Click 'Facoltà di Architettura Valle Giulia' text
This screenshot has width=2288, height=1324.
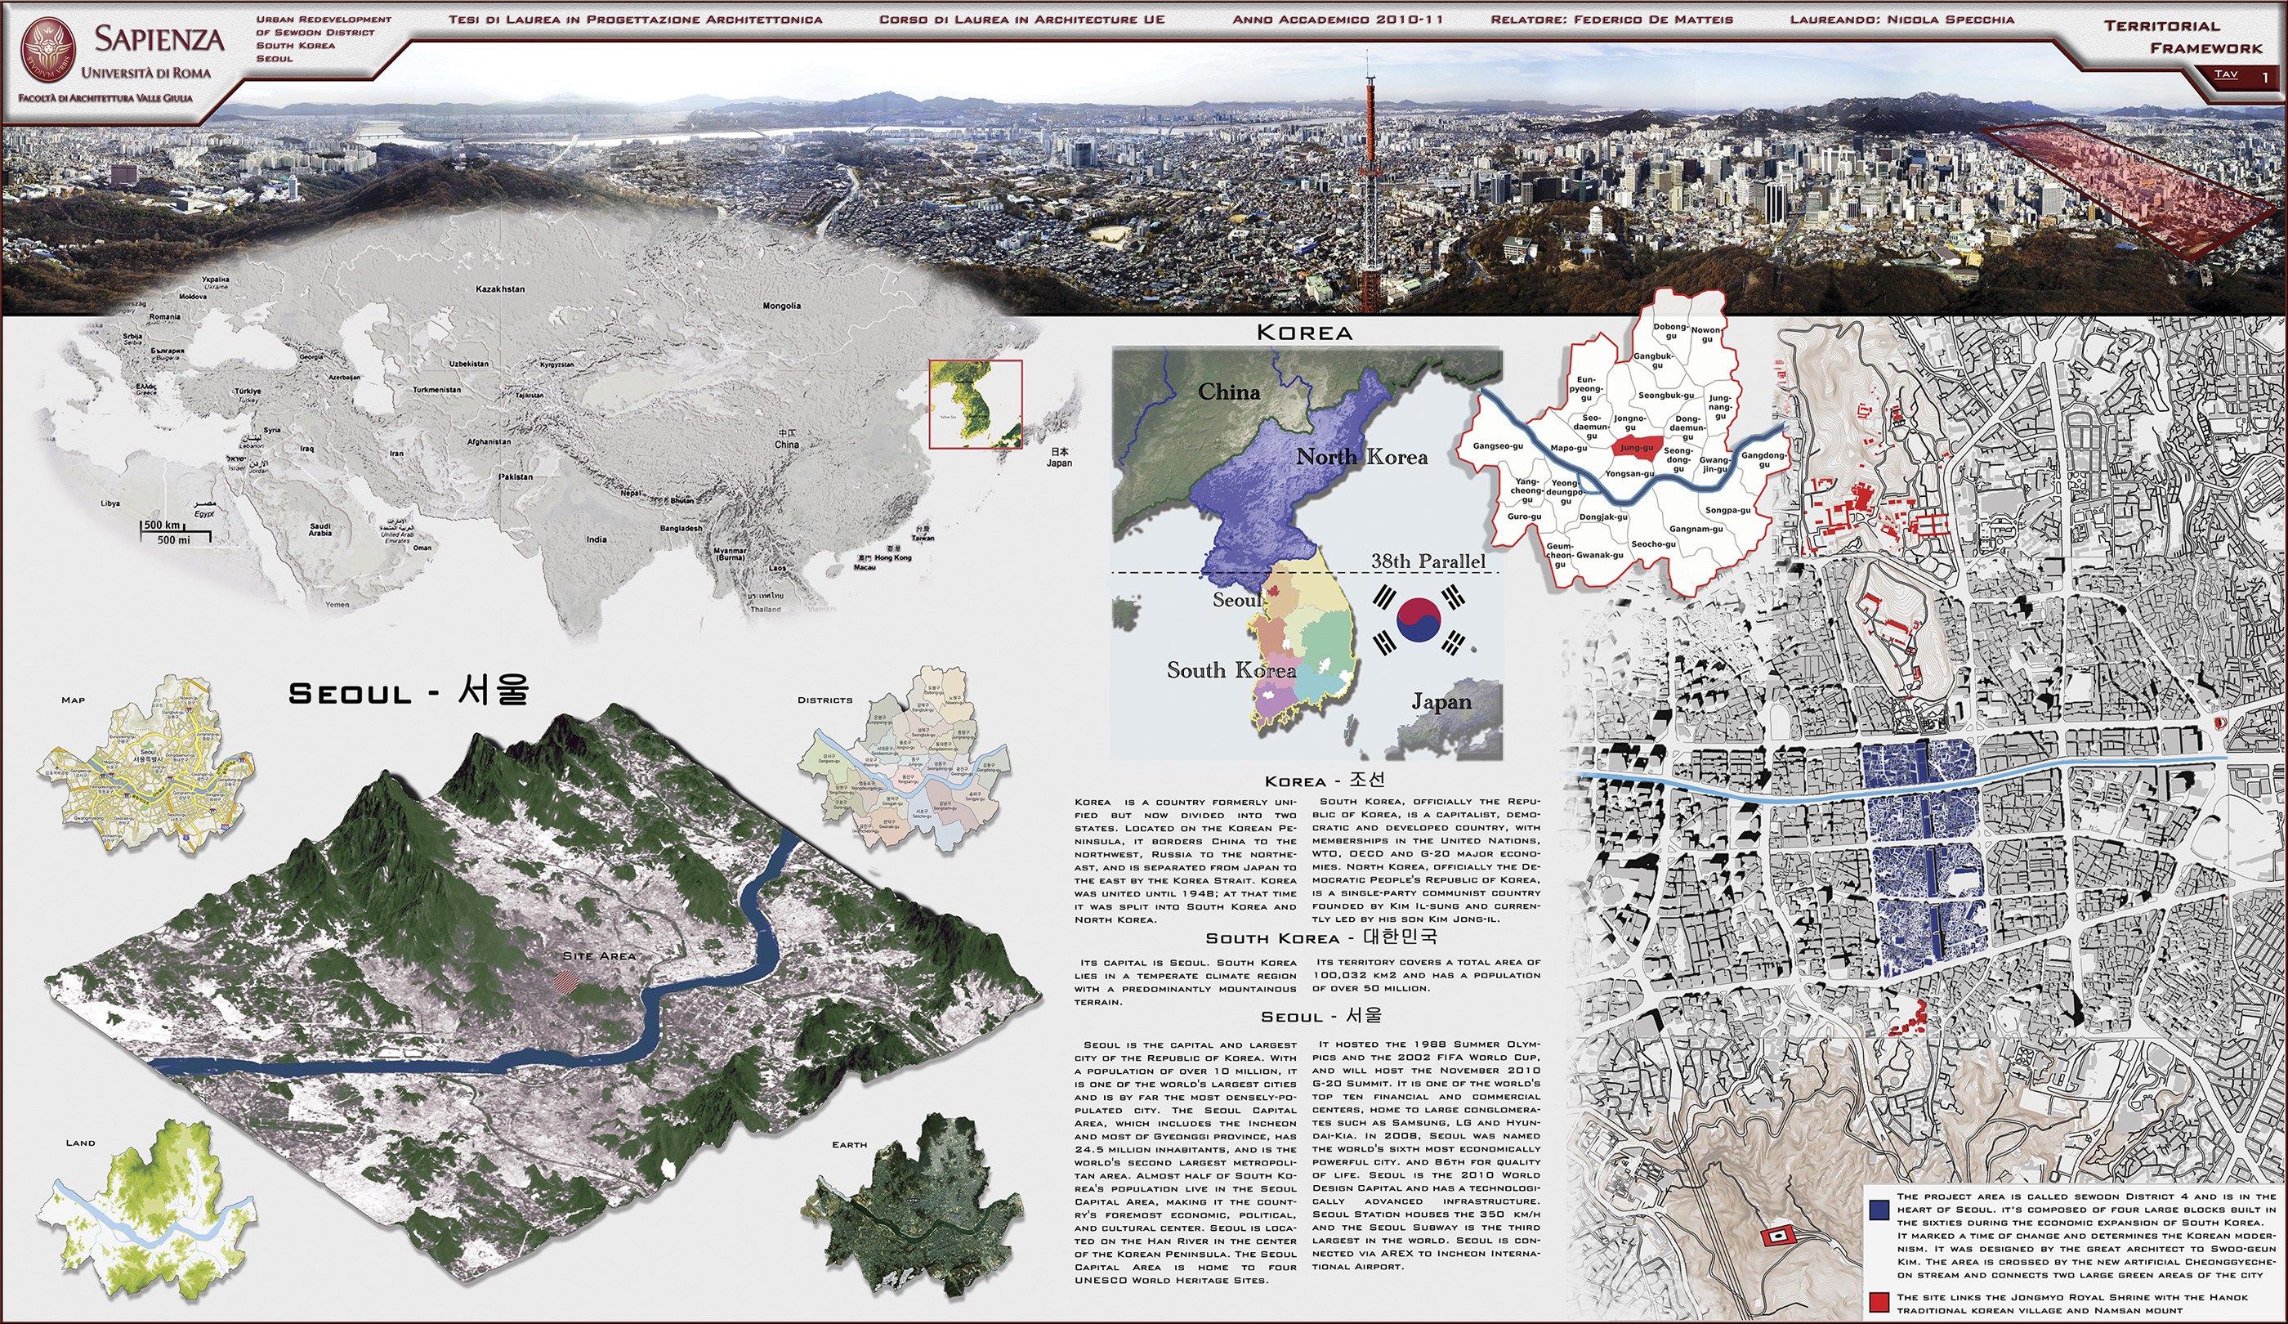coord(105,97)
